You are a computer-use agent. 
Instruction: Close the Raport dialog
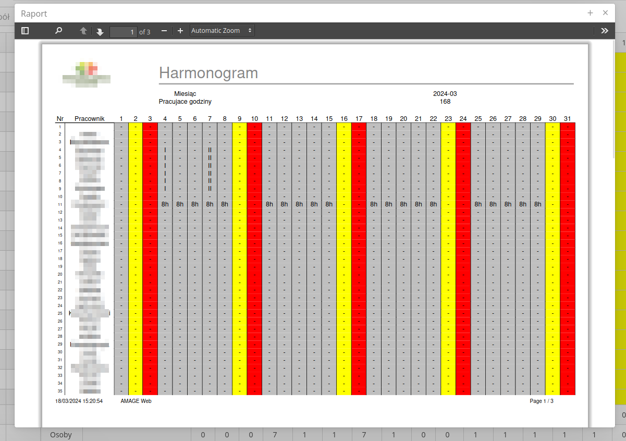[605, 13]
